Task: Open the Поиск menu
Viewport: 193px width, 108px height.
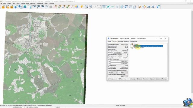Action: (x=18, y=3)
